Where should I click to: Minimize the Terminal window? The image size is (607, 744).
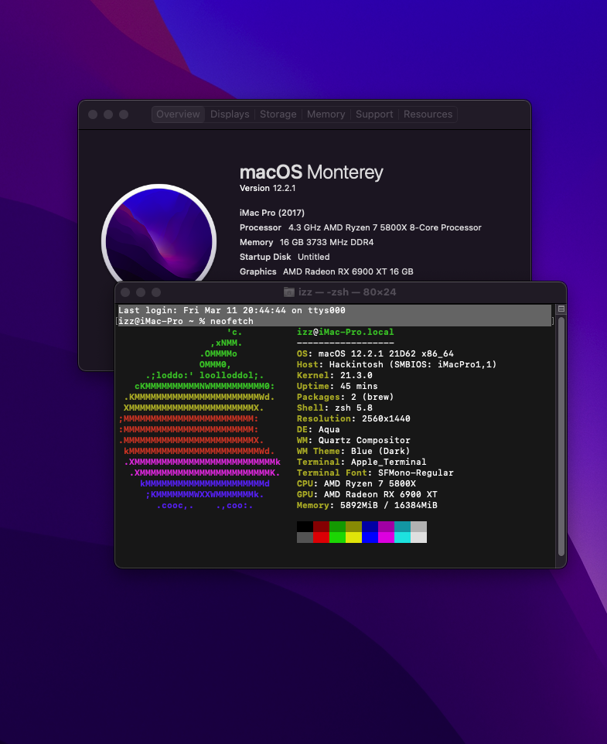coord(141,292)
